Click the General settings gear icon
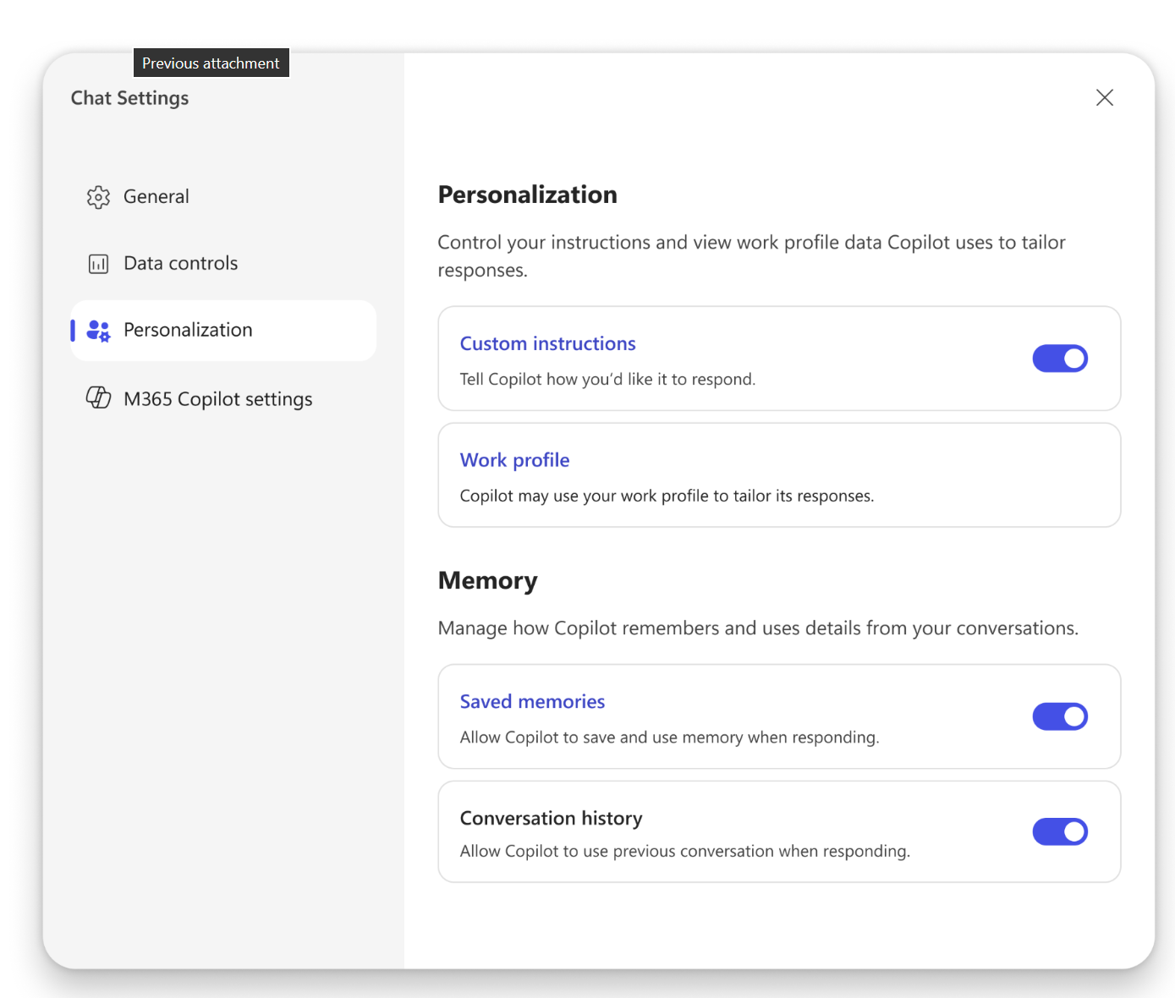Viewport: 1175px width, 998px height. click(98, 196)
